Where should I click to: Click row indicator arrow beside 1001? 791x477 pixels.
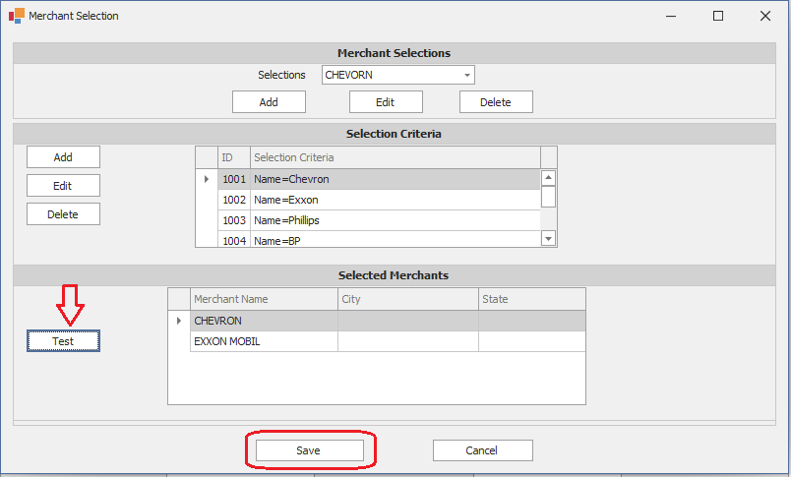coord(207,179)
